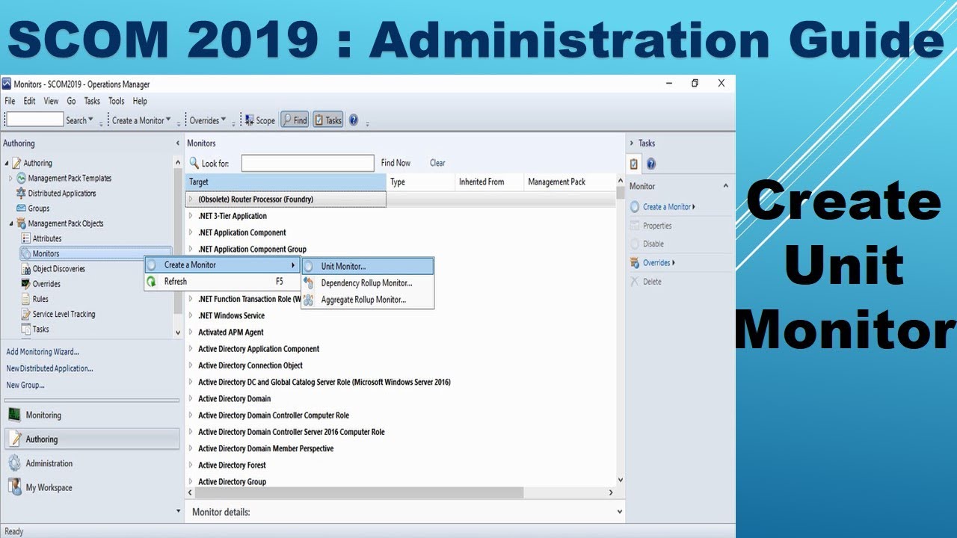
Task: Expand the Active Directory Domain row
Action: pos(191,399)
